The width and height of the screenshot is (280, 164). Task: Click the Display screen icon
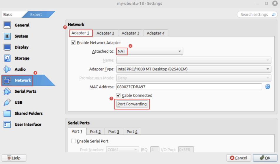point(7,47)
